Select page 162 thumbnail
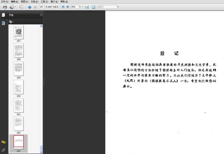The width and height of the screenshot is (224, 154). [19, 123]
